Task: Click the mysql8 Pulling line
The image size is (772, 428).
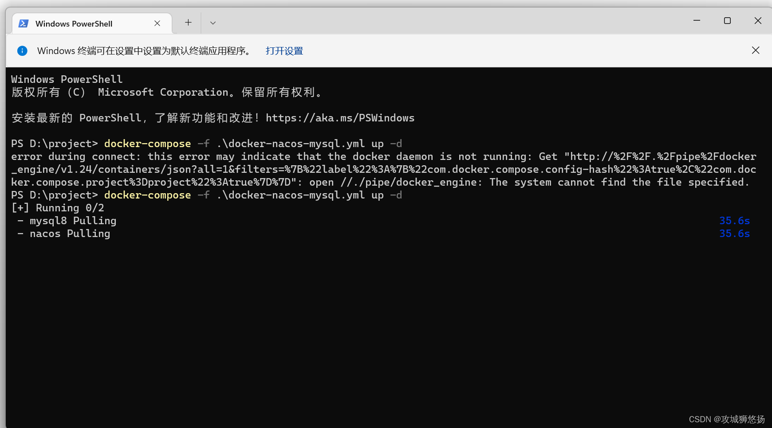Action: coord(73,220)
